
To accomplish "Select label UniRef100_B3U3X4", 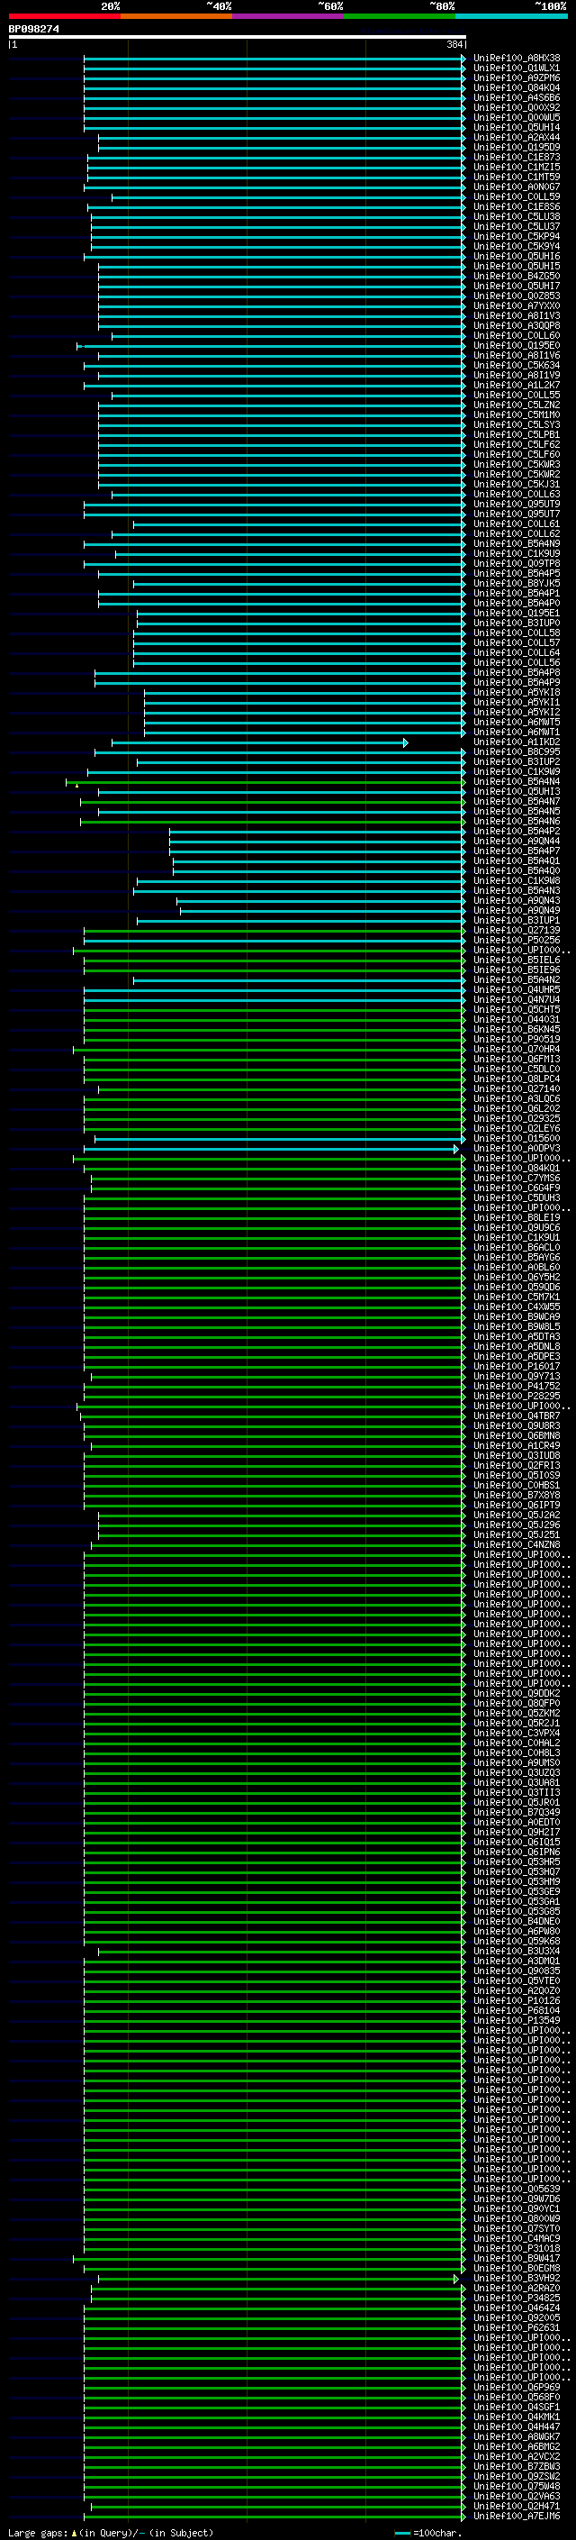I will click(x=516, y=1951).
